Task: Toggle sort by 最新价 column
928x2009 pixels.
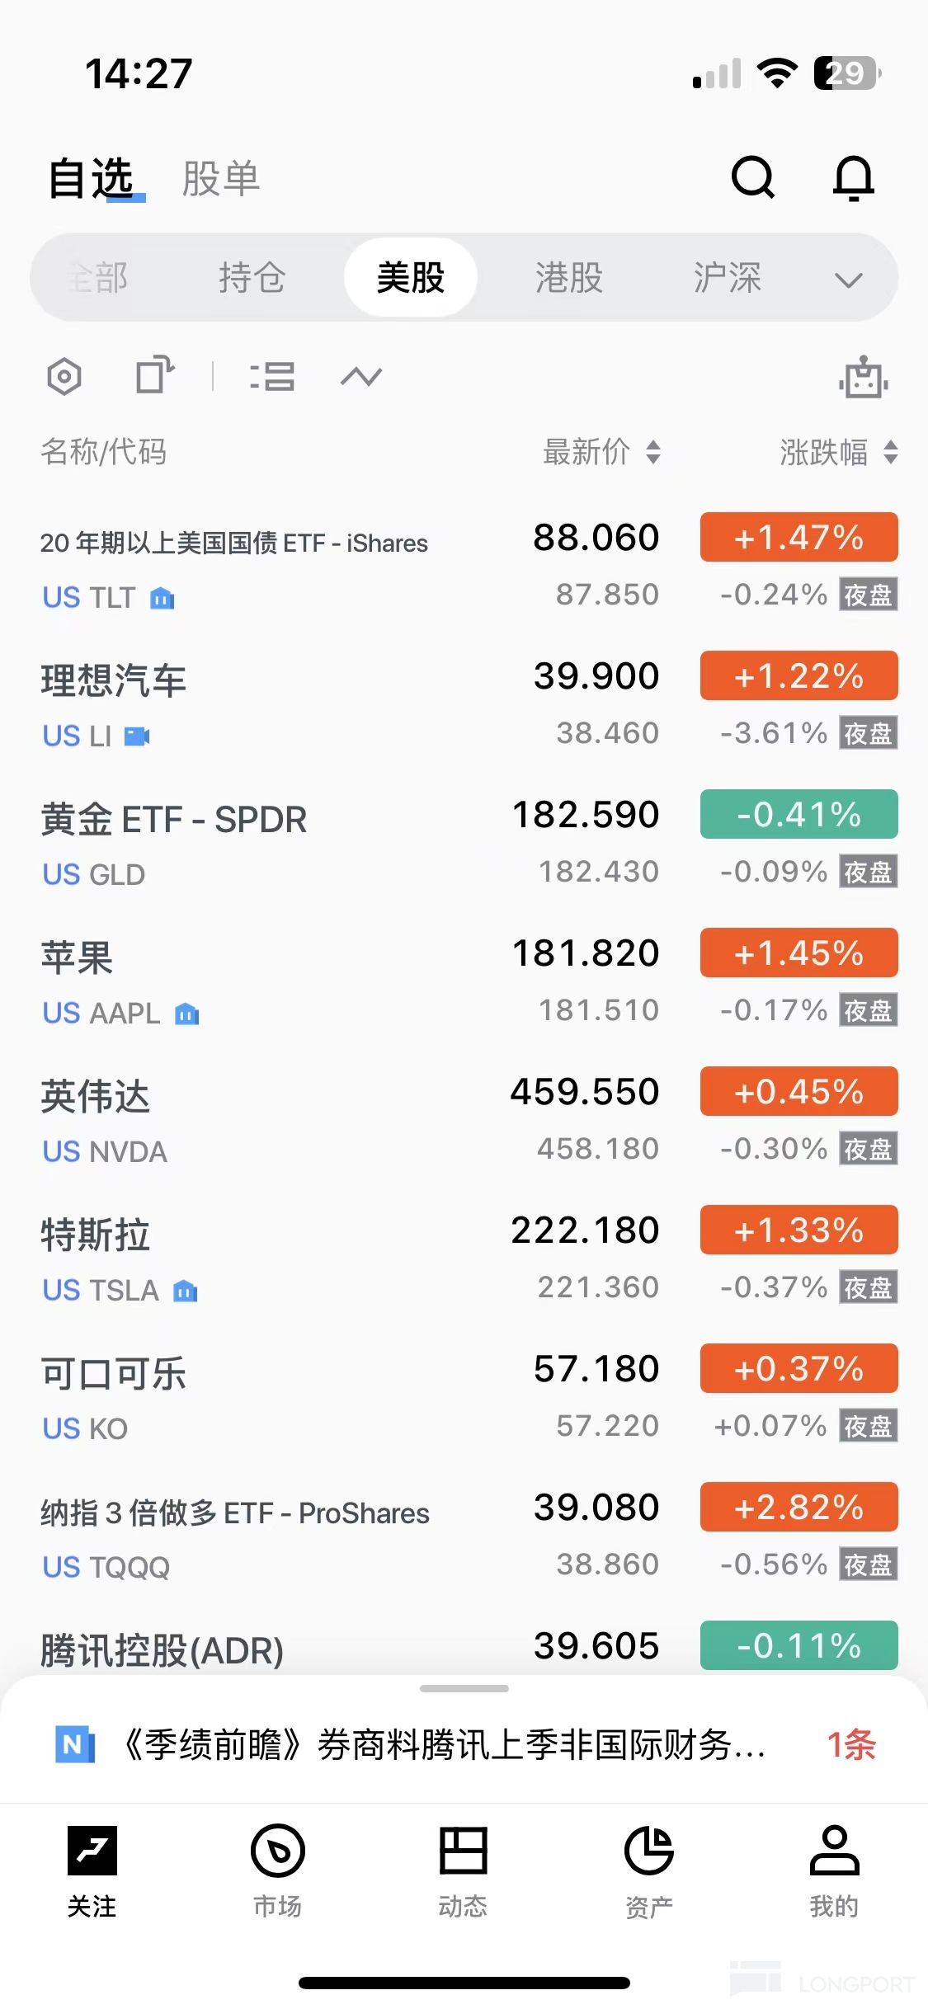Action: coord(601,452)
